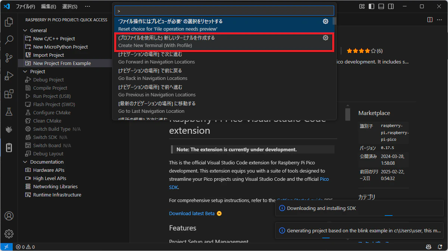Open the 選択(S) menu
This screenshot has height=251, width=448.
(x=70, y=6)
